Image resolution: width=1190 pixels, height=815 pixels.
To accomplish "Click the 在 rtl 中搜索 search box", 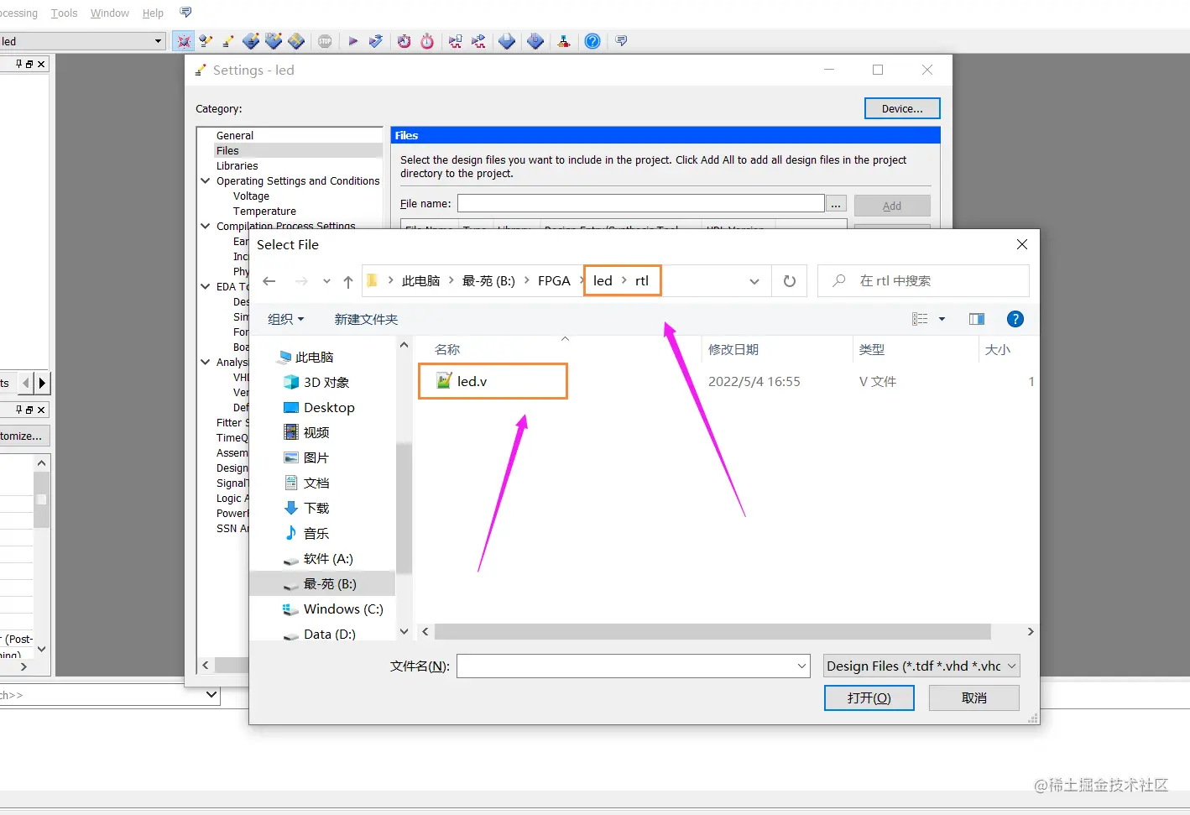I will click(923, 281).
